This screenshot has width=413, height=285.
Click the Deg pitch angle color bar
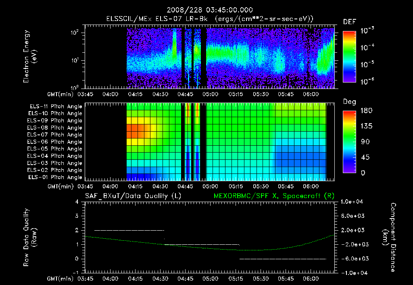[x=349, y=142]
